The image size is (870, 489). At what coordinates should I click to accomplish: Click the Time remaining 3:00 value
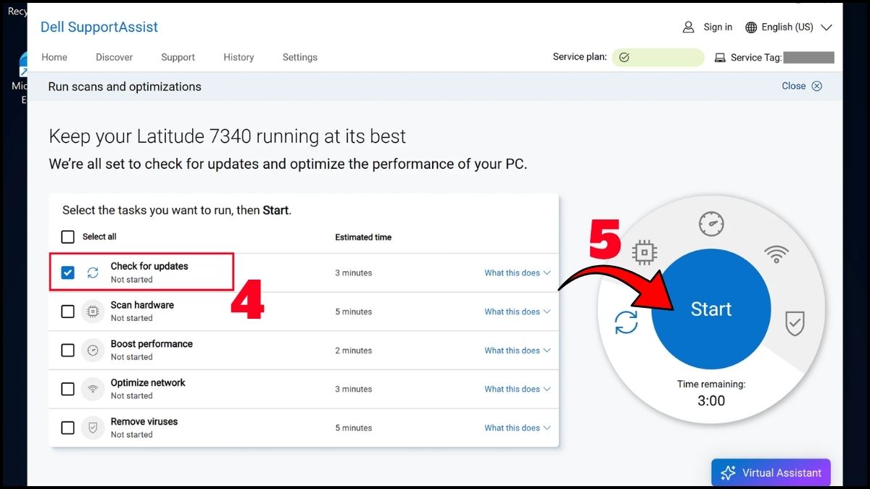pos(711,401)
